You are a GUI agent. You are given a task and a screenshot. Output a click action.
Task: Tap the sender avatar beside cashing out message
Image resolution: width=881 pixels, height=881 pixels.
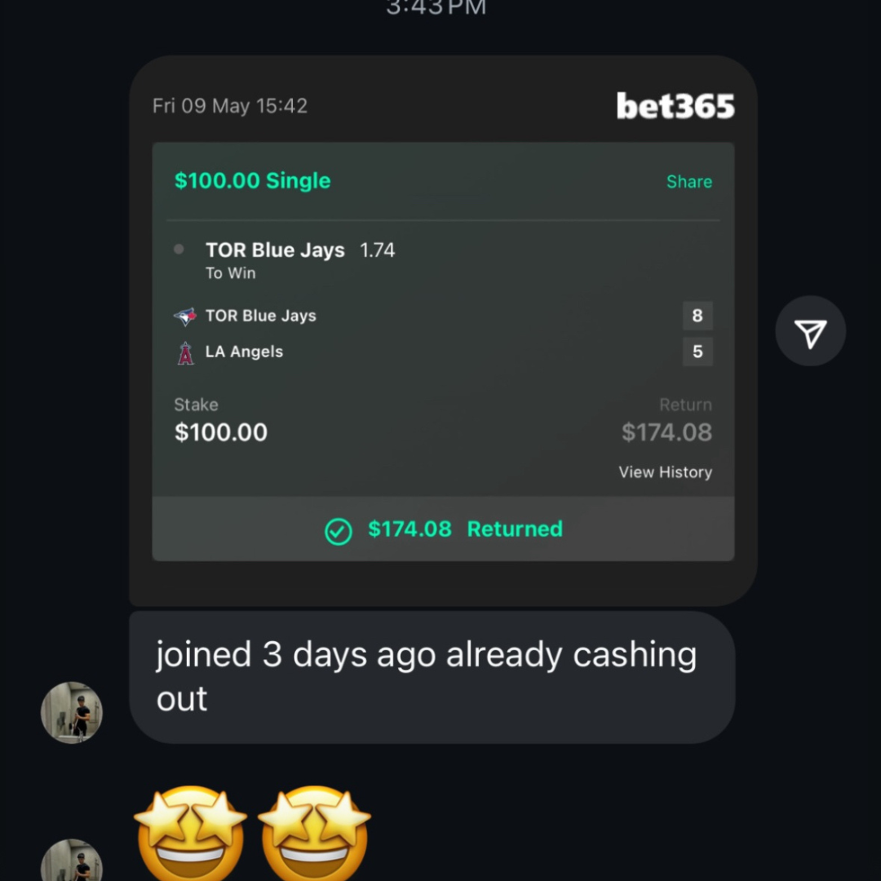click(x=72, y=712)
